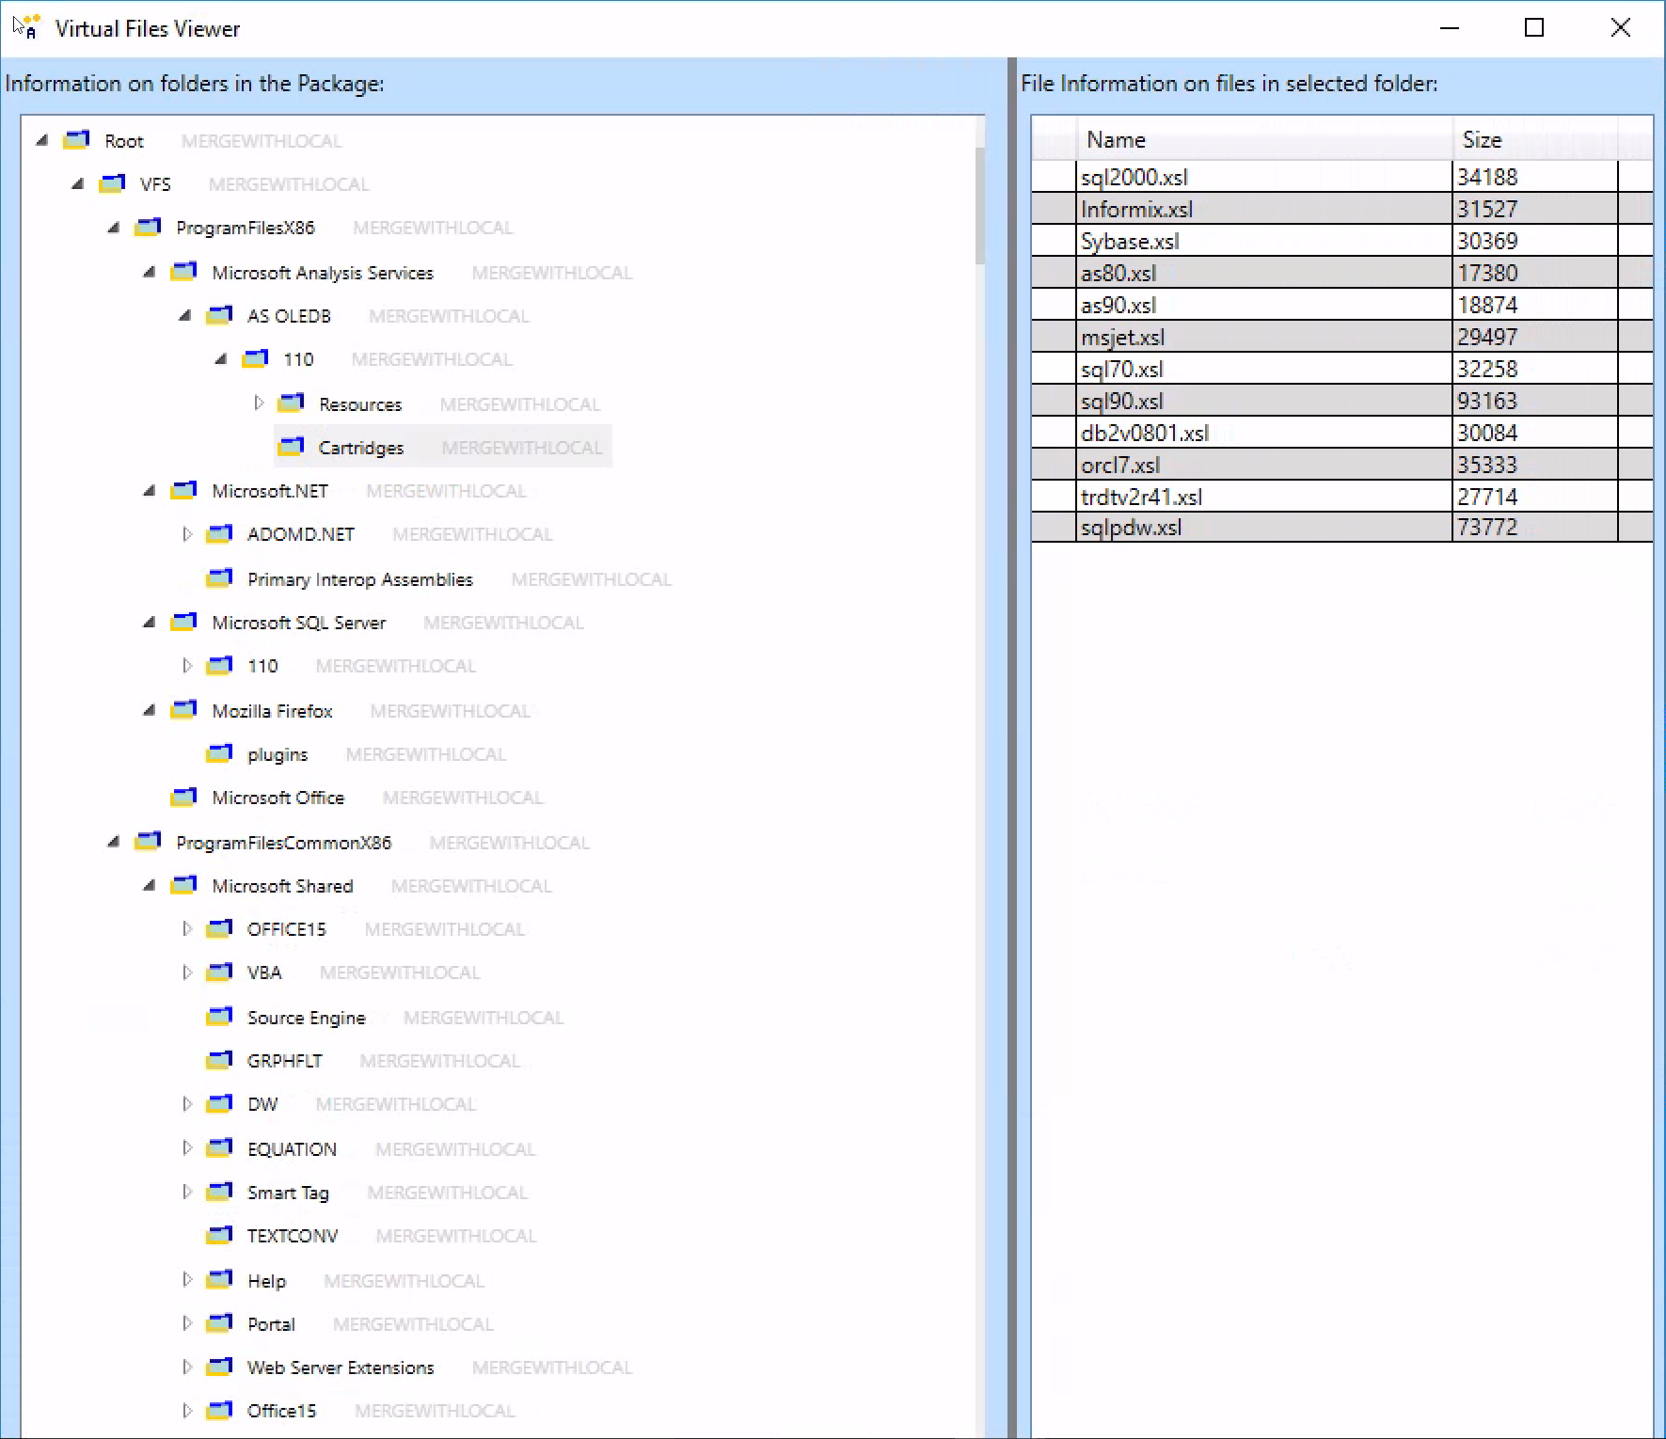
Task: Click the VBA folder icon
Action: tap(219, 972)
